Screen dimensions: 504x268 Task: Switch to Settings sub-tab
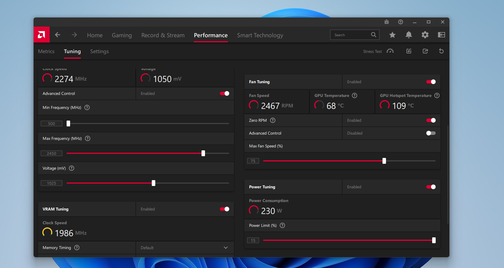point(100,51)
